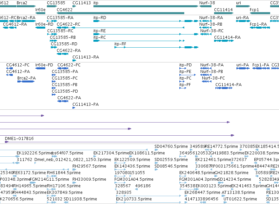
Task: Click the CG11413-RA transcript label
Action: pyautogui.click(x=86, y=57)
